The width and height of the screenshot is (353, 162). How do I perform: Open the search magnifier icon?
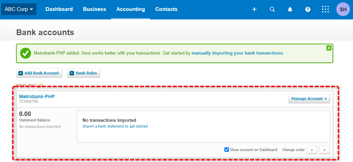pyautogui.click(x=272, y=9)
